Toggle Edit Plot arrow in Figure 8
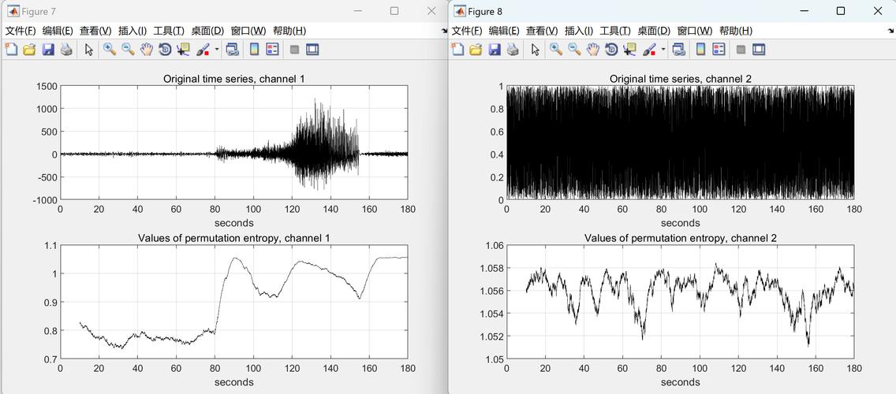Image resolution: width=896 pixels, height=394 pixels. pos(536,50)
